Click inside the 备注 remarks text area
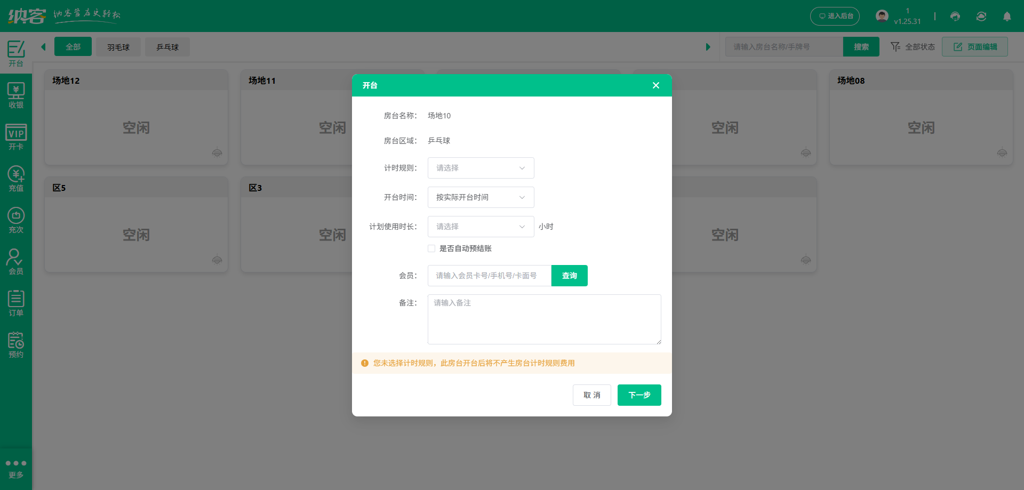The width and height of the screenshot is (1024, 490). tap(543, 319)
